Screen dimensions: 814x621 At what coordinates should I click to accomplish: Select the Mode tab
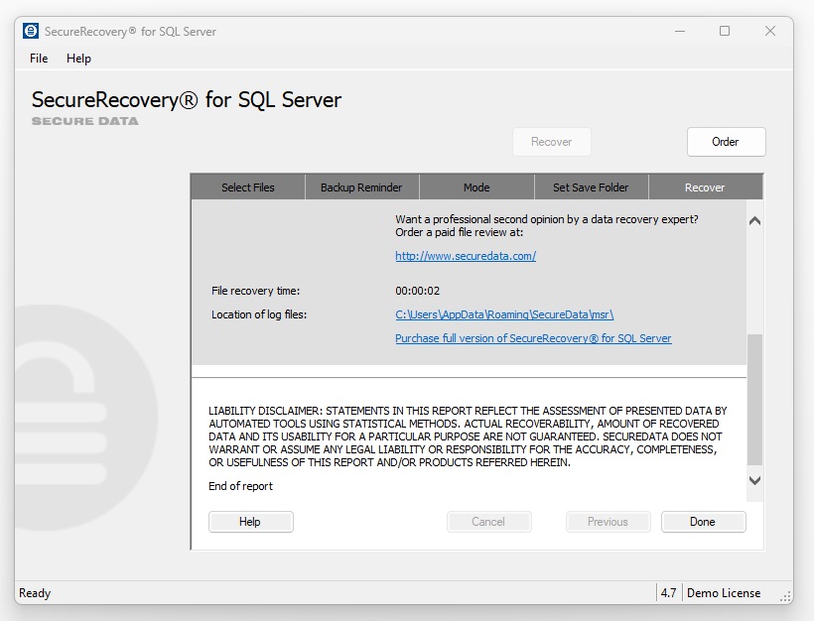click(476, 186)
